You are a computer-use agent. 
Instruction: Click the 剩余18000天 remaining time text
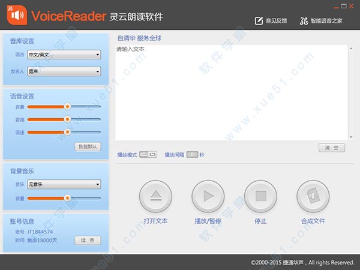coord(42,241)
